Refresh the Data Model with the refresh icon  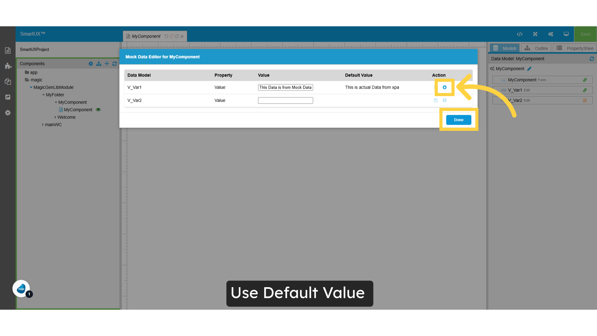[592, 59]
